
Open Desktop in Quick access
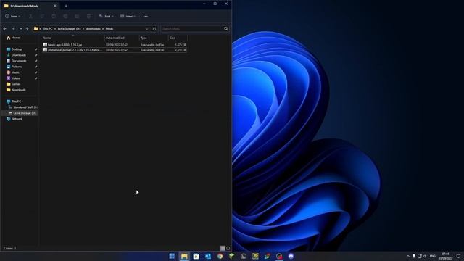(17, 49)
